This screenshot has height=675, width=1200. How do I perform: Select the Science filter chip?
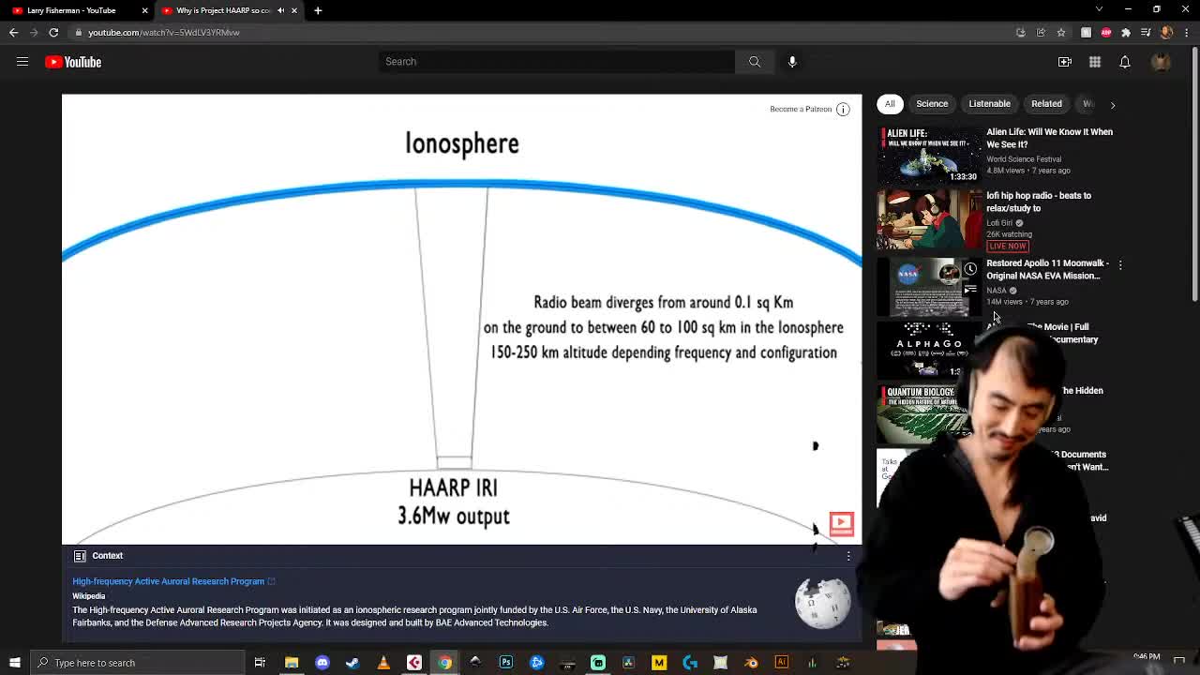932,104
